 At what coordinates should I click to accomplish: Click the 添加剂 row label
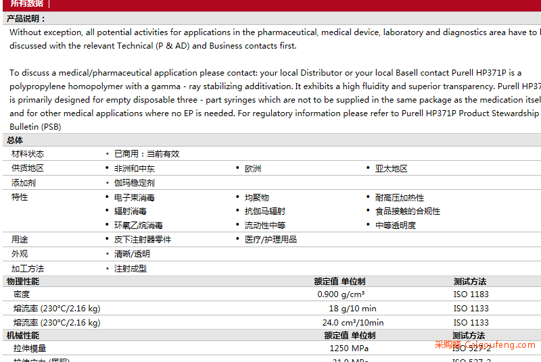(24, 183)
